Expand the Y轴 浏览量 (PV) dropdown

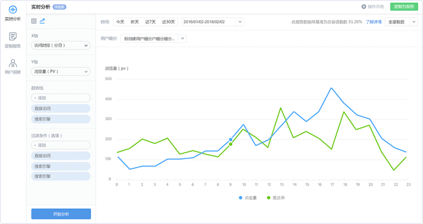click(61, 72)
